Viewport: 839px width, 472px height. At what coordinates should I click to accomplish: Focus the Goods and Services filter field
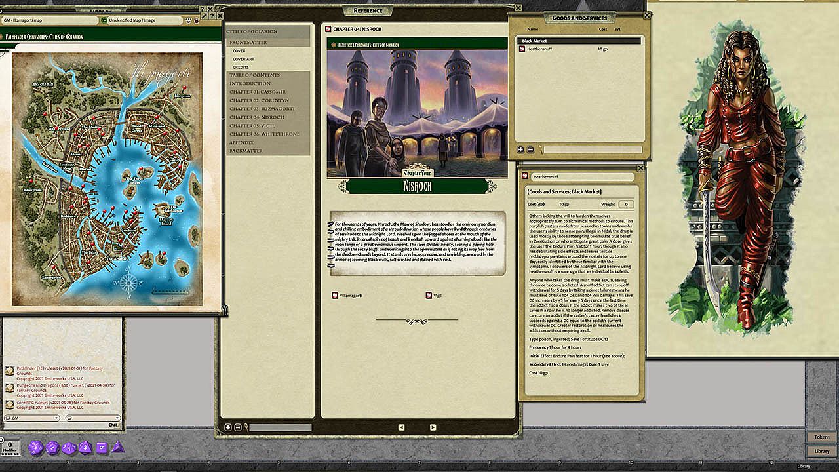coord(592,150)
